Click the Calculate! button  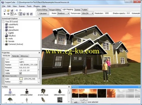point(43,14)
